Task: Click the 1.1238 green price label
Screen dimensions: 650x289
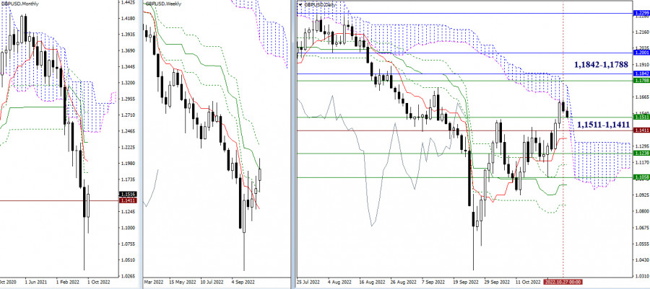Action: 642,154
